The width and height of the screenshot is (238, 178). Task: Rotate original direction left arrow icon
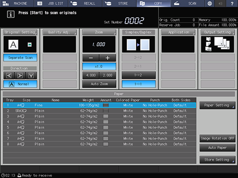pyautogui.click(x=9, y=76)
